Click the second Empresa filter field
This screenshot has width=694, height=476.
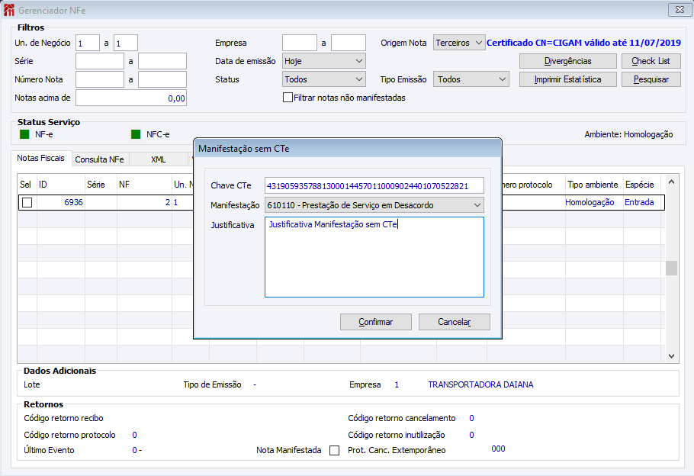pyautogui.click(x=349, y=43)
